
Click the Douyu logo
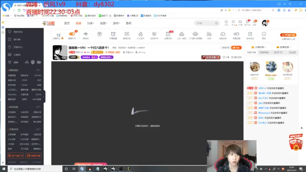coord(49,23)
